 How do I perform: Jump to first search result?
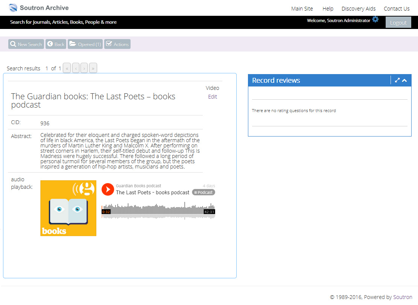pyautogui.click(x=67, y=68)
